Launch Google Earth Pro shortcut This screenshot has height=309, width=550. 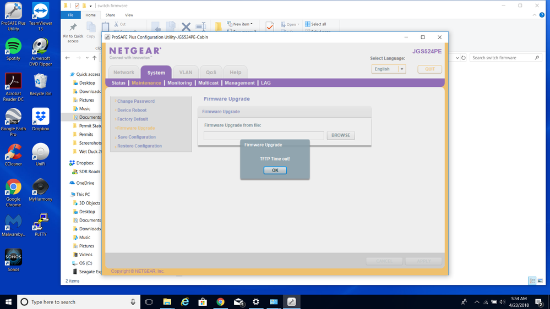coord(13,122)
